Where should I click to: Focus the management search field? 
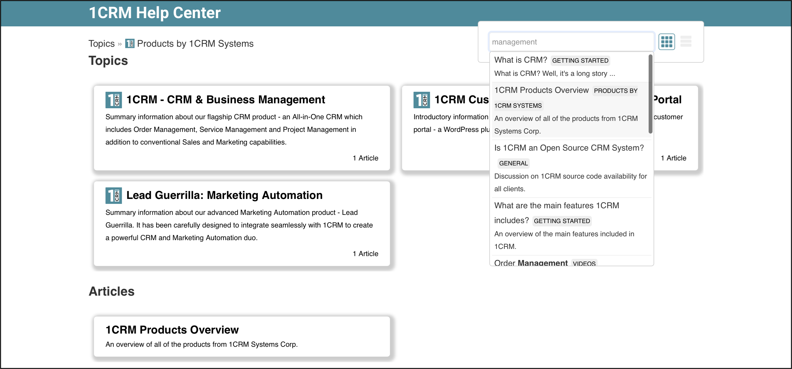(571, 42)
